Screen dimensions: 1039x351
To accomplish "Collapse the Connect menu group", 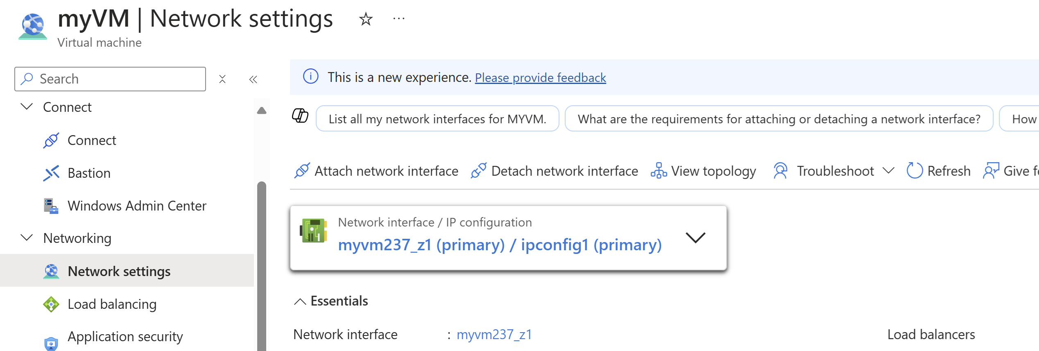I will 27,107.
